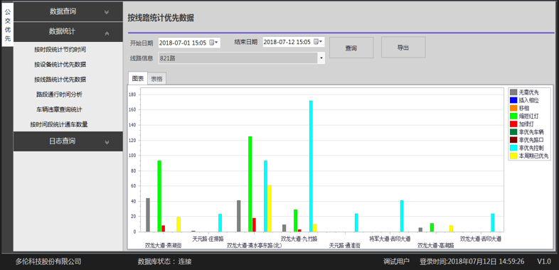
Task: Open the start date calendar dropdown icon
Action: (213, 43)
